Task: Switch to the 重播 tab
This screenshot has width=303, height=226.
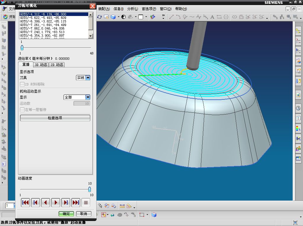Action: click(x=26, y=64)
